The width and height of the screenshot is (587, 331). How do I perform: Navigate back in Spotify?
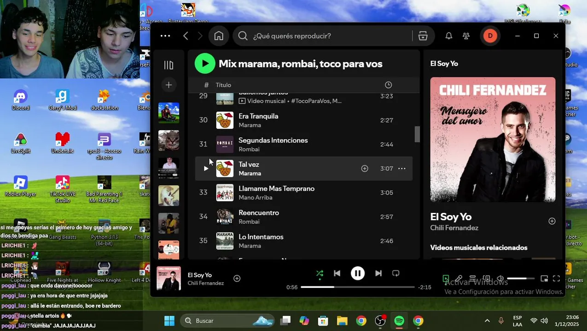(186, 36)
